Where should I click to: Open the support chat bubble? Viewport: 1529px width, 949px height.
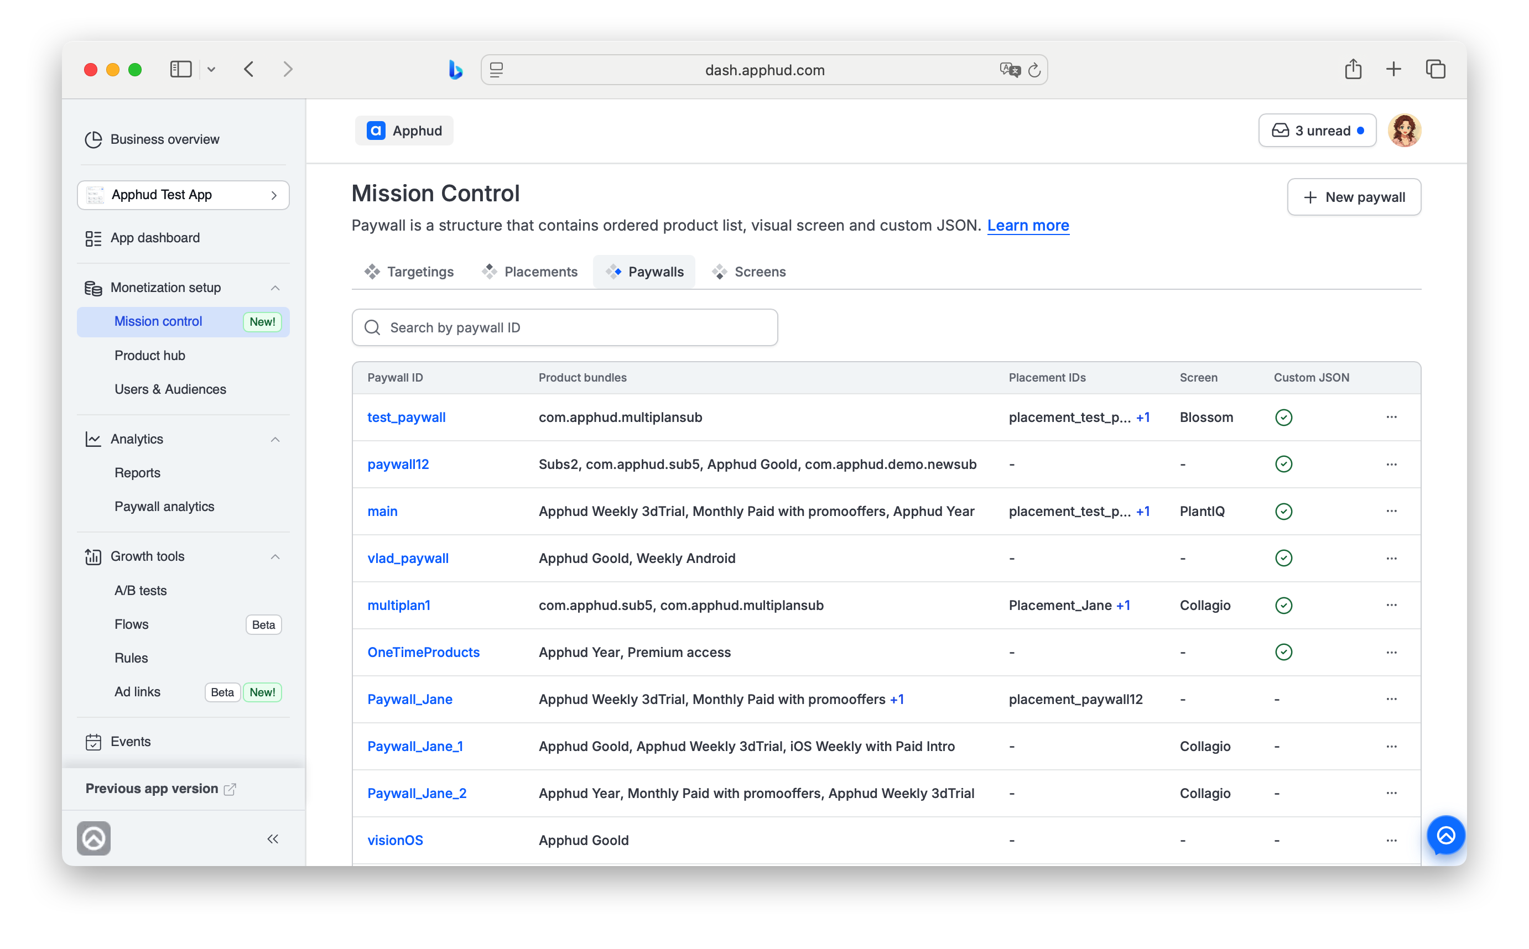(1445, 836)
